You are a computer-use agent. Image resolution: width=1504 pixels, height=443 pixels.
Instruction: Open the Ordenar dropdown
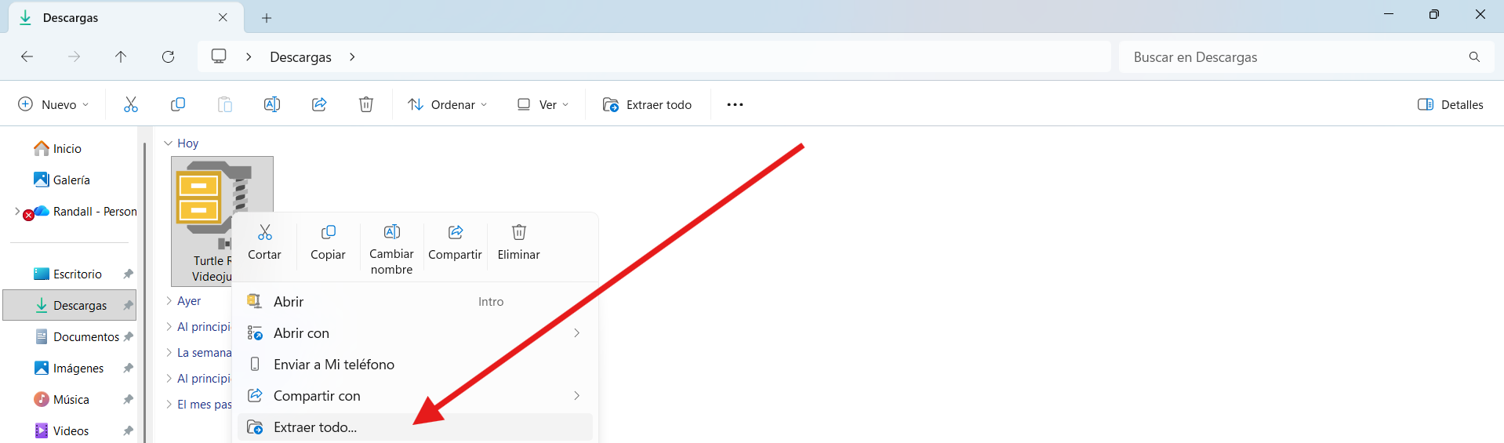[448, 104]
